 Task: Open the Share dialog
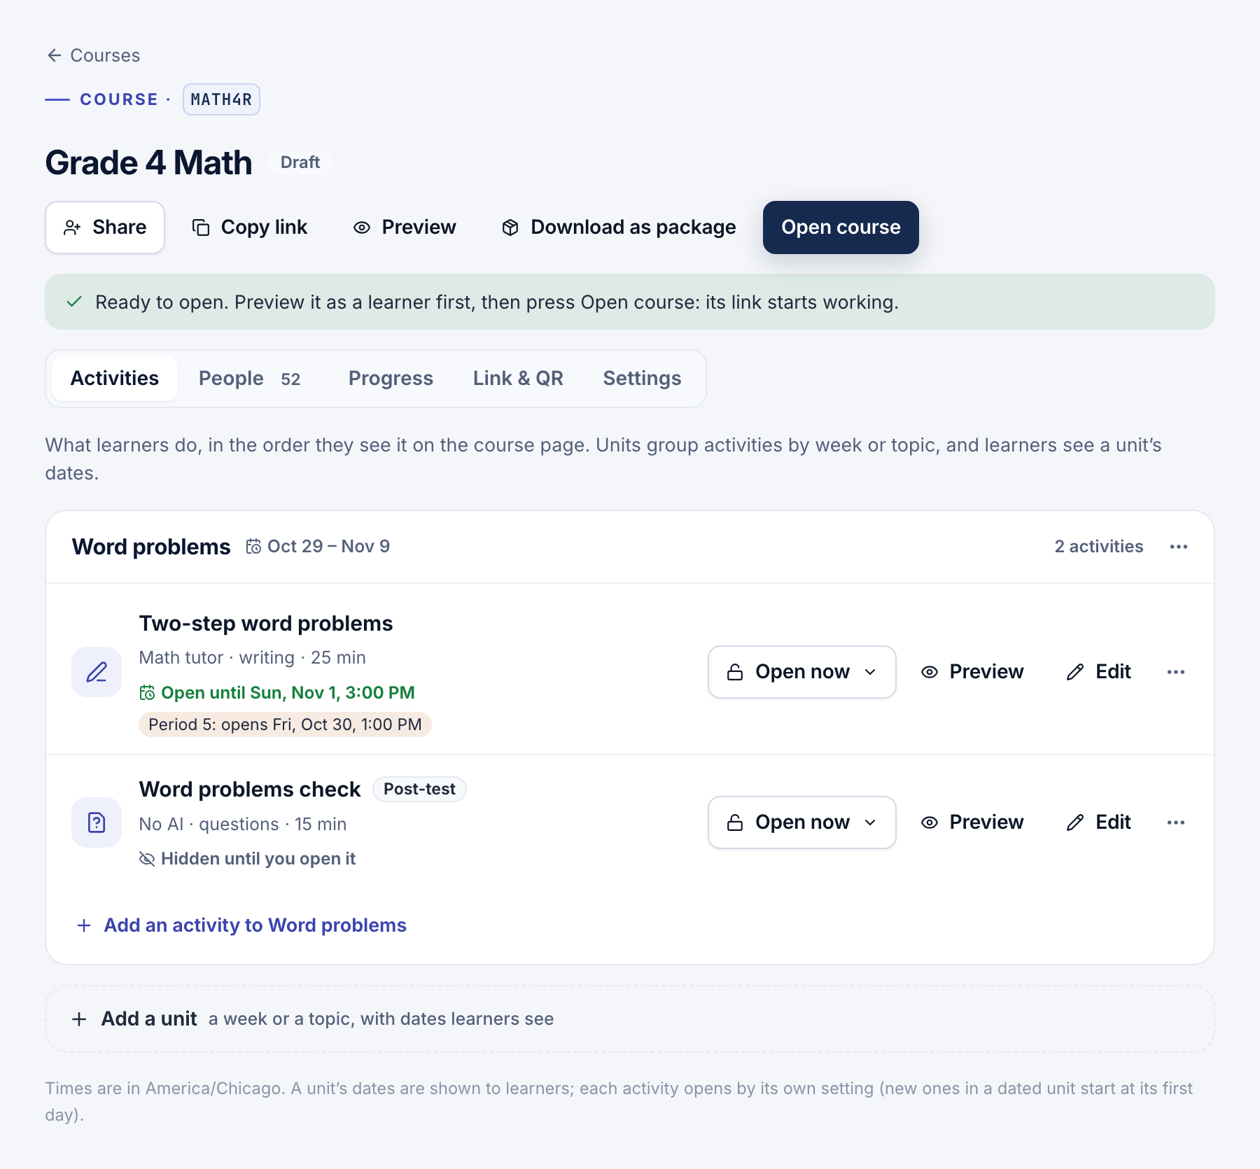[x=105, y=227]
